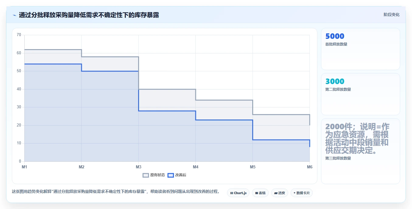
Task: Click the M6 axis label
Action: click(309, 167)
